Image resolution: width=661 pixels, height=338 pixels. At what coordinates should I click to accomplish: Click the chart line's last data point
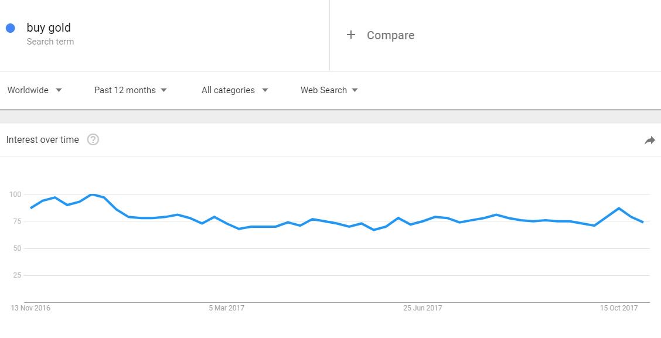(x=643, y=222)
